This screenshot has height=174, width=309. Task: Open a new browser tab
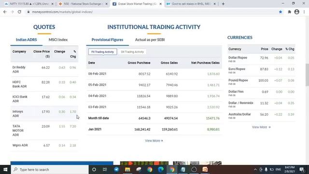click(223, 4)
